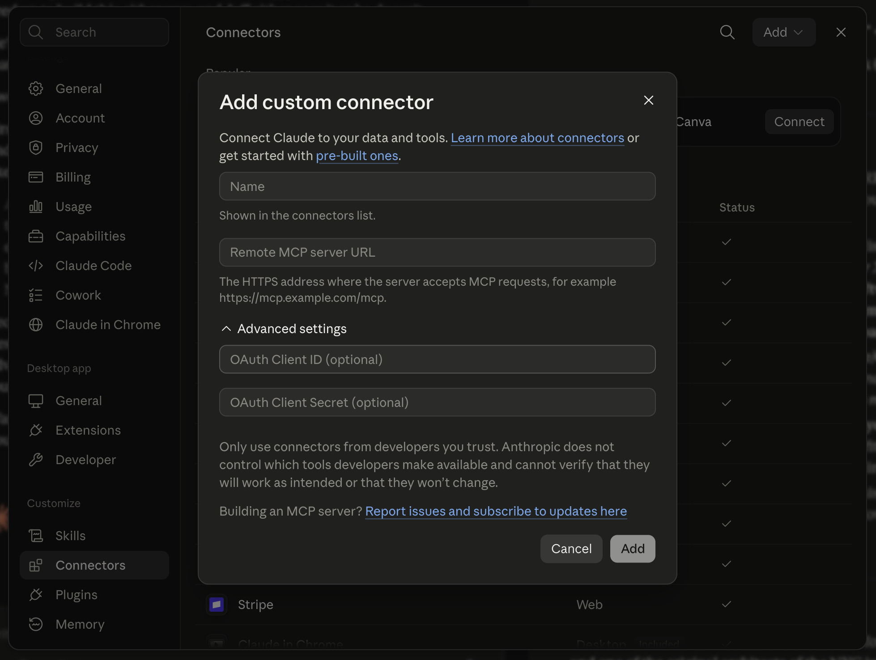Click the Cowork checklist icon

click(36, 295)
